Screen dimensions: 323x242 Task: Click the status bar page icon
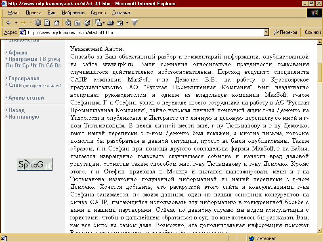4,238
